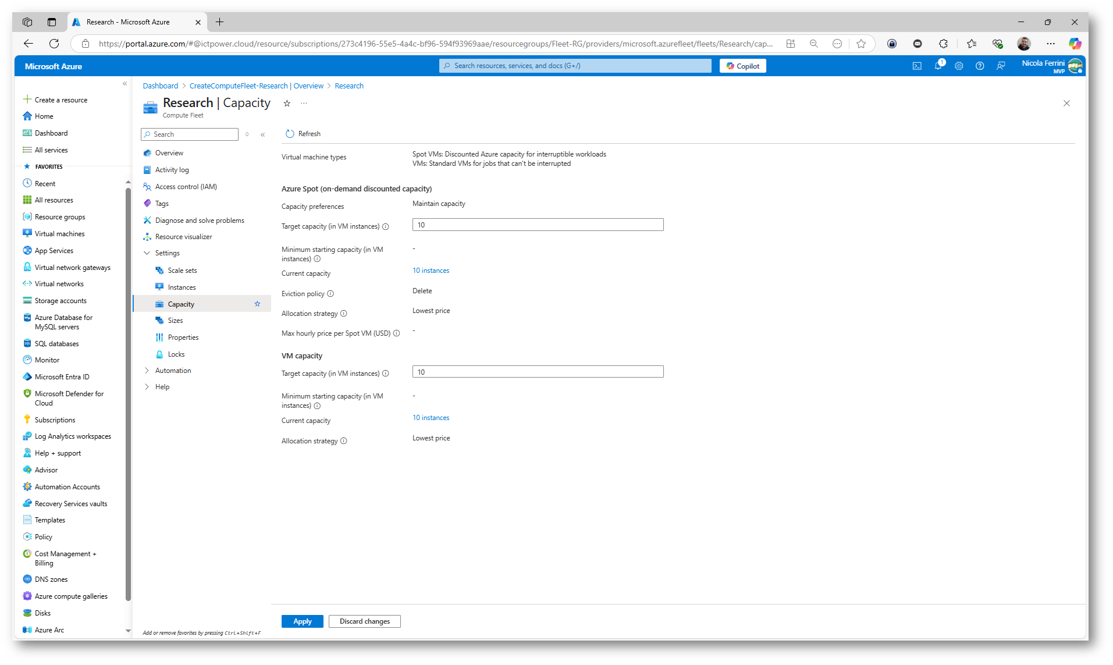This screenshot has width=1113, height=665.
Task: Go to Dashboard breadcrumb
Action: (x=161, y=86)
